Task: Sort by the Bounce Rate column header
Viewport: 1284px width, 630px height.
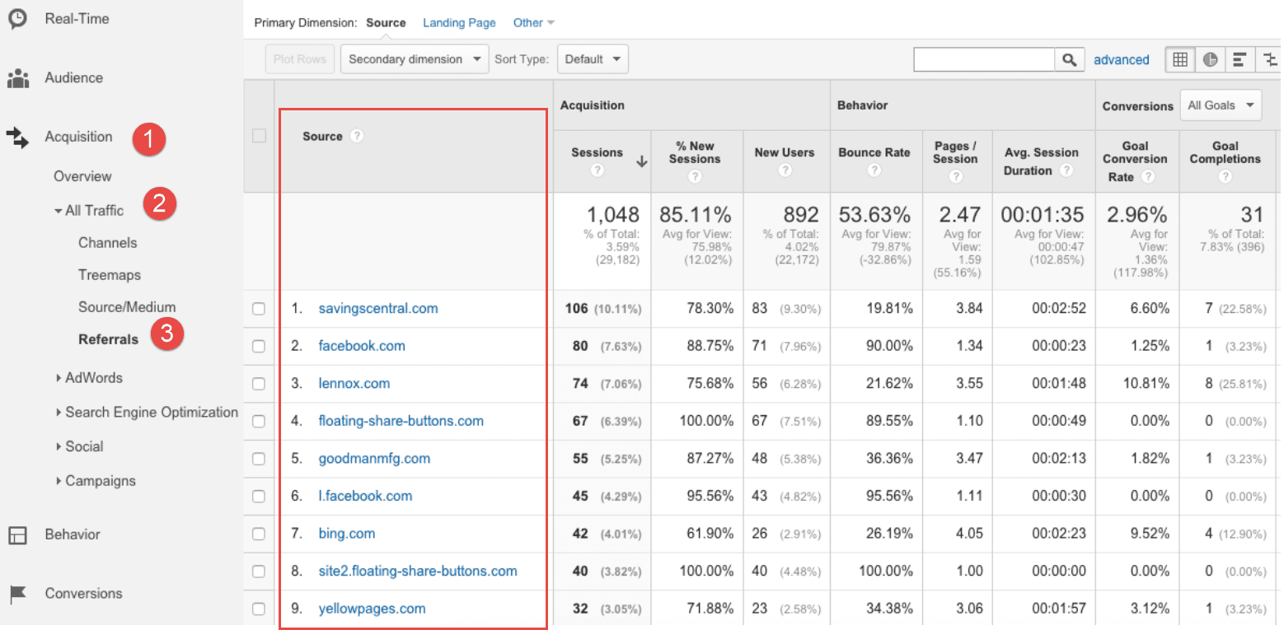Action: pos(874,152)
